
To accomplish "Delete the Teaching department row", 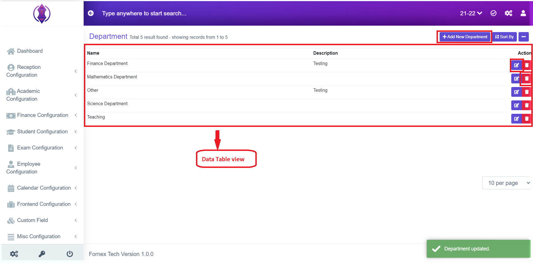I will (527, 119).
